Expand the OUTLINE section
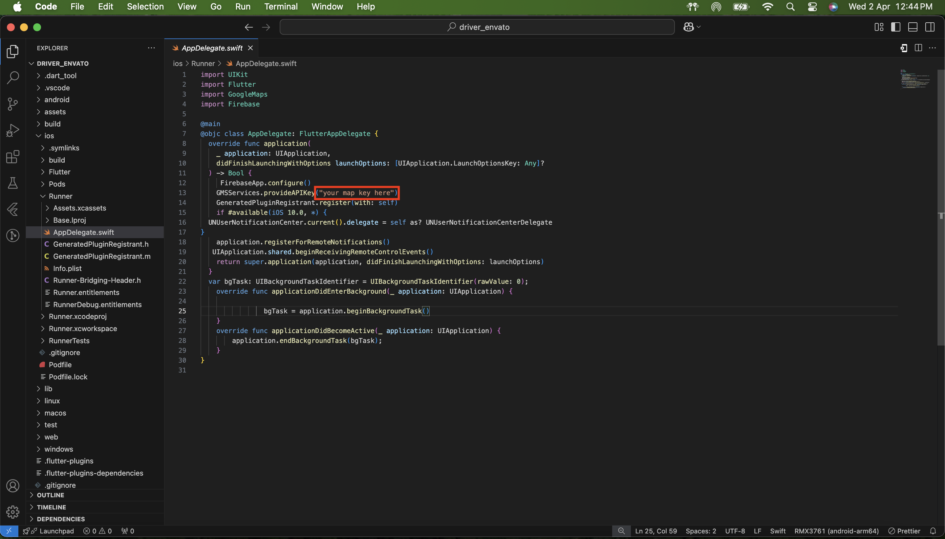Image resolution: width=945 pixels, height=539 pixels. click(50, 495)
